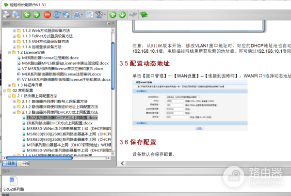The width and height of the screenshot is (291, 196).
Task: Click tree panel vertical scrollbar thumb
Action: click(113, 66)
